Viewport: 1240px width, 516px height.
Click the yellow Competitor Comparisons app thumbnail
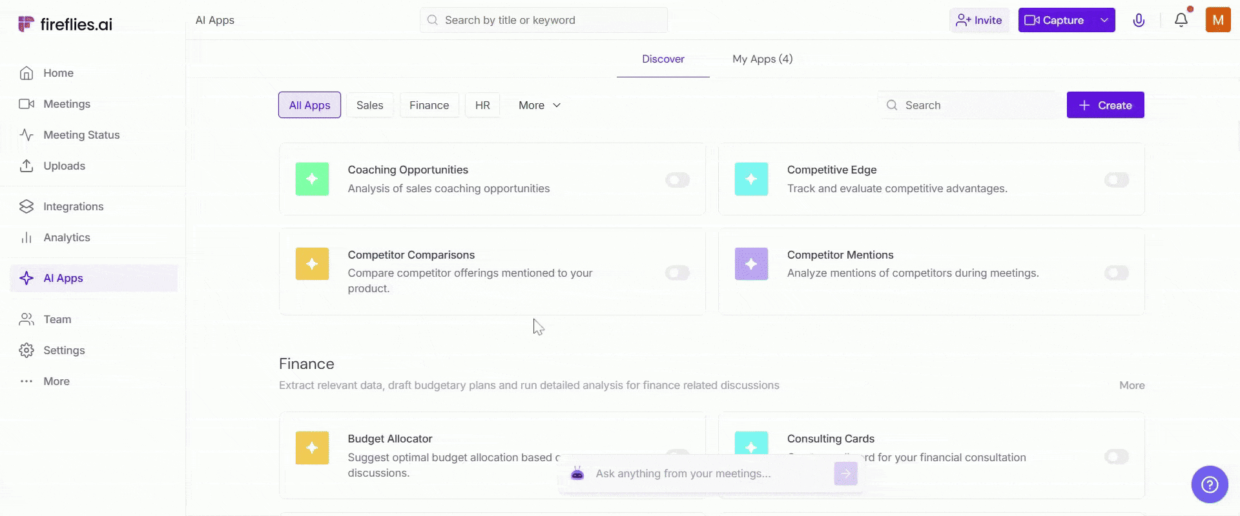(x=312, y=264)
